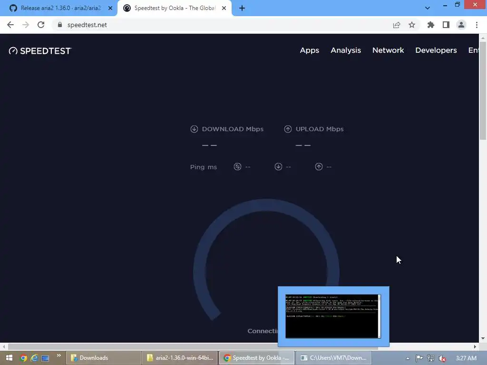
Task: Click the muted volume tray icon
Action: [442, 358]
